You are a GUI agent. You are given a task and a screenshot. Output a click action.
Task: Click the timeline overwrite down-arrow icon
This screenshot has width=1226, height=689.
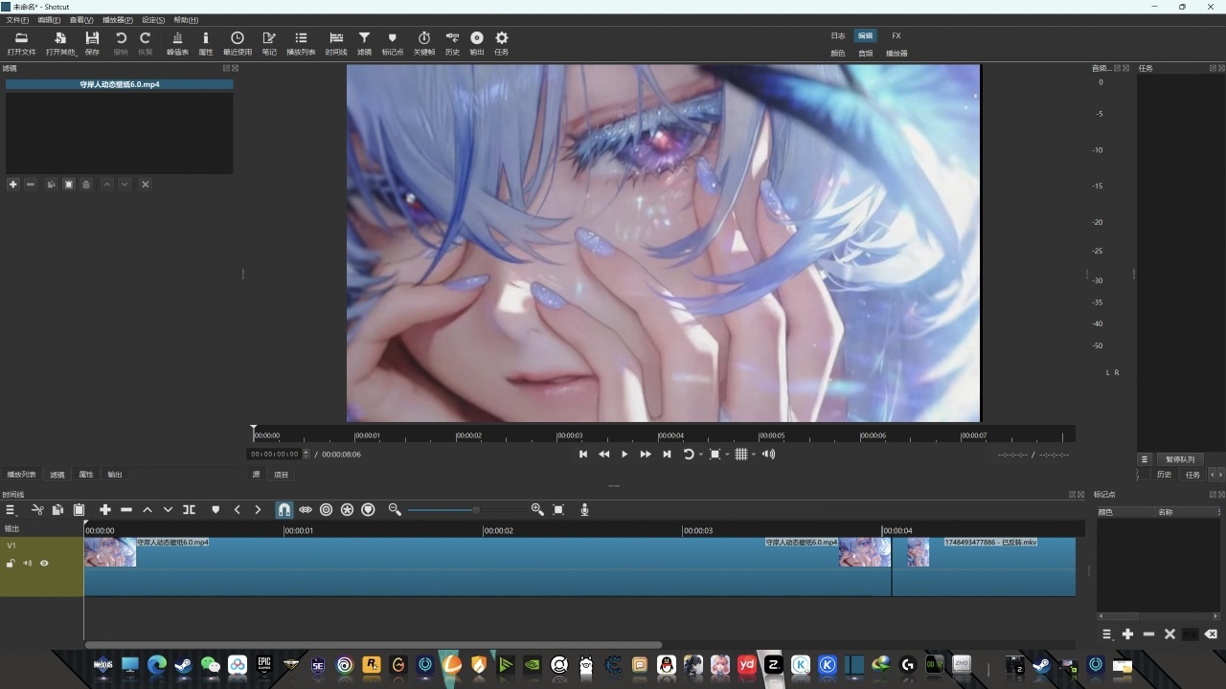point(168,510)
